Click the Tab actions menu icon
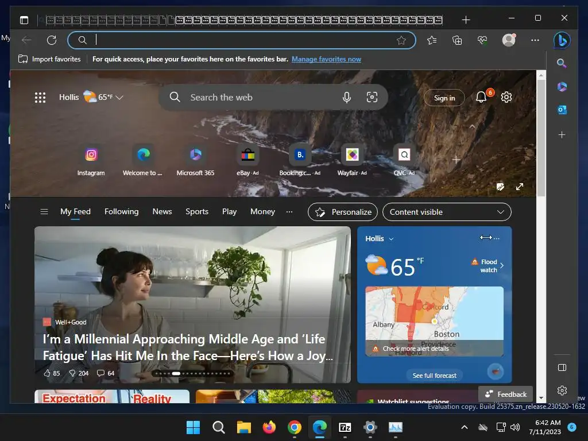588x441 pixels. coord(24,20)
